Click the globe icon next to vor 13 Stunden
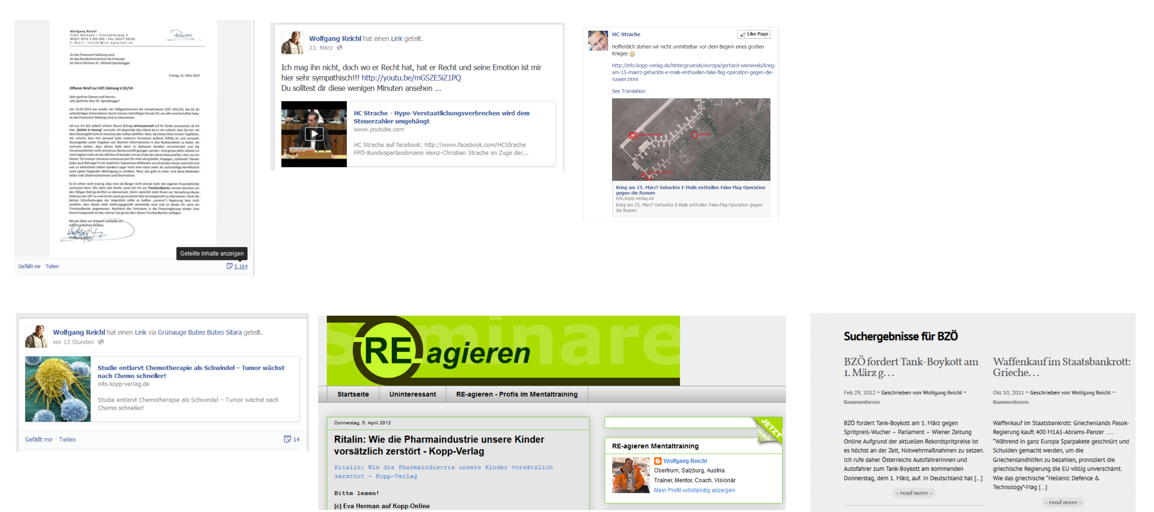1154x512 pixels. tap(101, 342)
